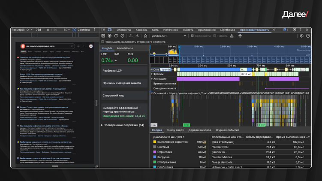The height and width of the screenshot is (181, 322).
Task: Click the blue Загрузка color swatch
Action: tap(155, 157)
